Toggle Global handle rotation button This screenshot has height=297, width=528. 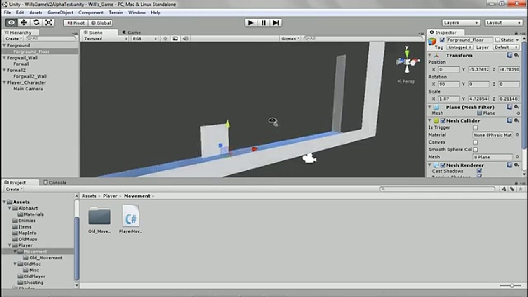[101, 23]
